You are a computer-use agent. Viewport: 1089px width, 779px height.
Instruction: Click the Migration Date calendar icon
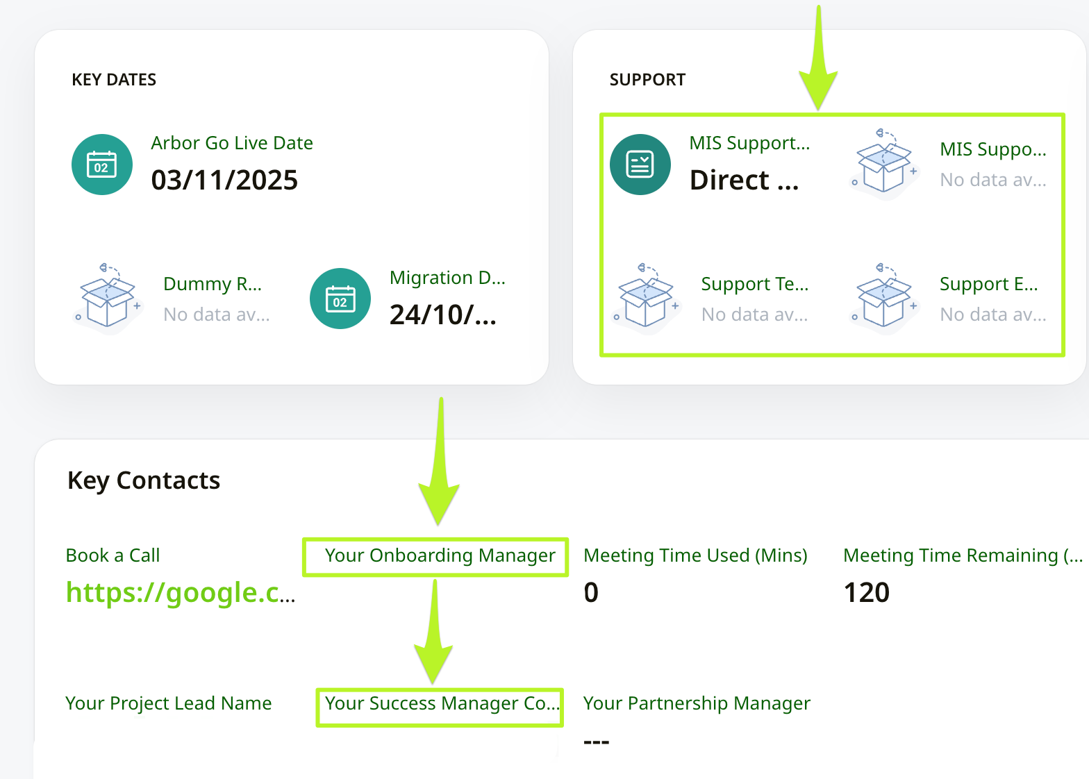[340, 299]
